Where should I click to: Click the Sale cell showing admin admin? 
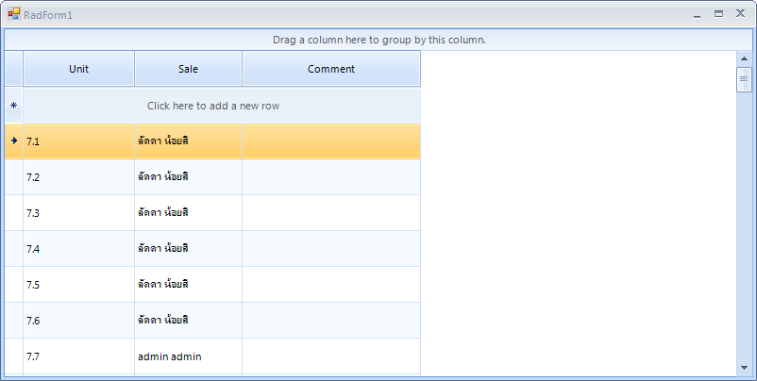coord(188,356)
